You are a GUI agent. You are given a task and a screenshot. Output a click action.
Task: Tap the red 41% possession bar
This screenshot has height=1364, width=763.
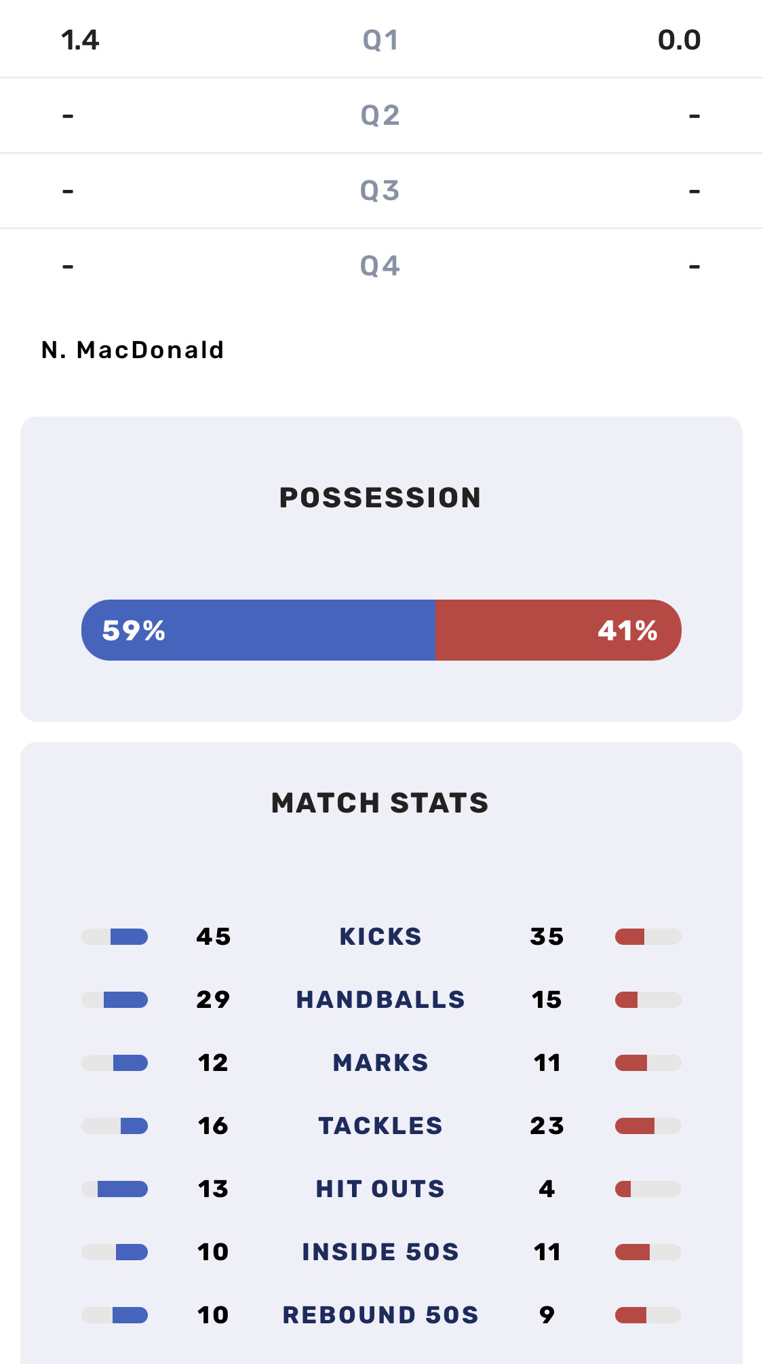point(558,630)
